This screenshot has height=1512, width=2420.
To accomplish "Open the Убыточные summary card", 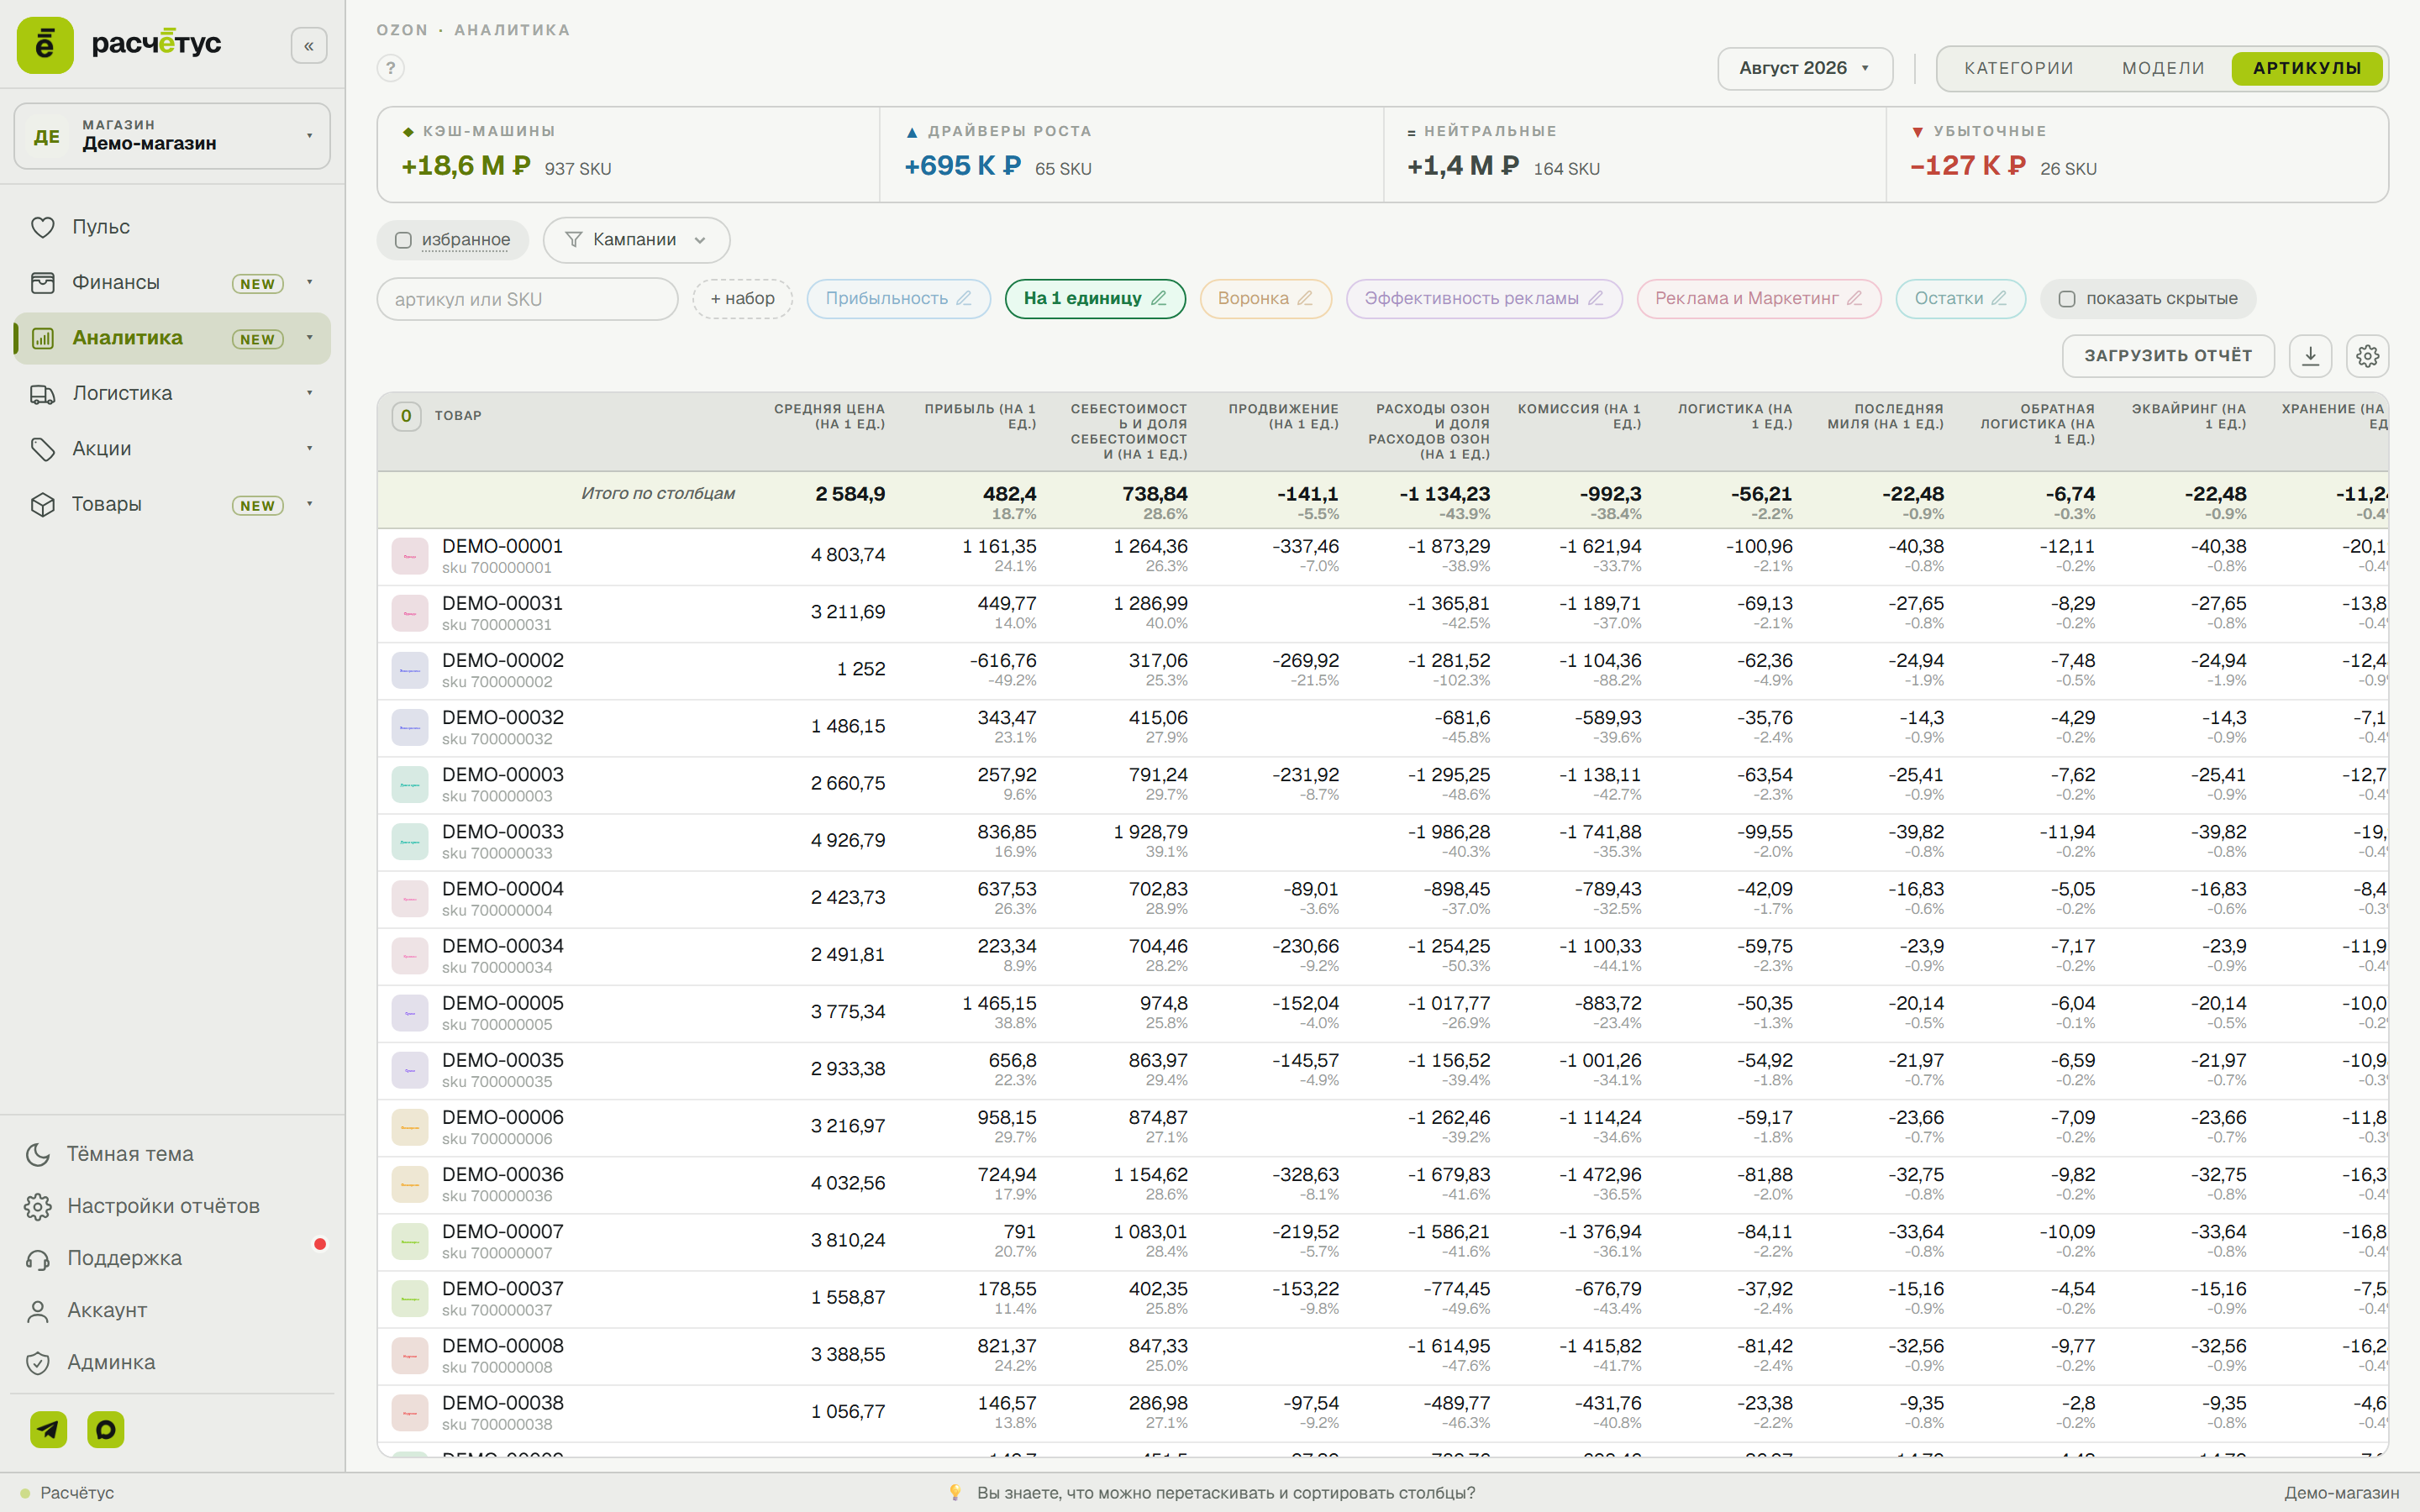I will tap(2137, 155).
